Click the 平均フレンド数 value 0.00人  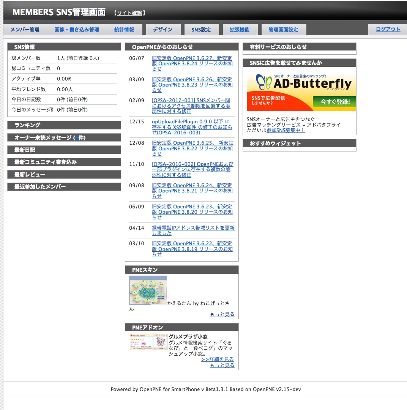pyautogui.click(x=65, y=89)
